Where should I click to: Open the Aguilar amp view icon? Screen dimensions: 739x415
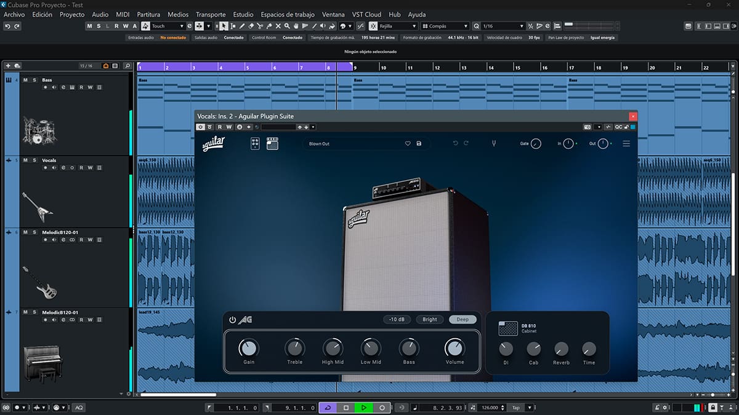pyautogui.click(x=273, y=143)
